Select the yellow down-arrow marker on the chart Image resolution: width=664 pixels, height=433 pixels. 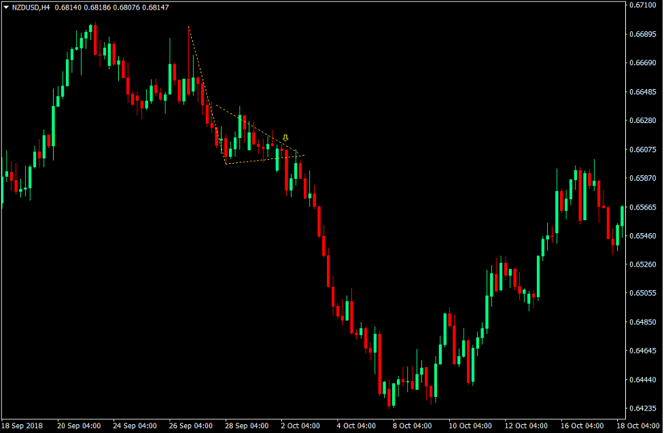[285, 138]
